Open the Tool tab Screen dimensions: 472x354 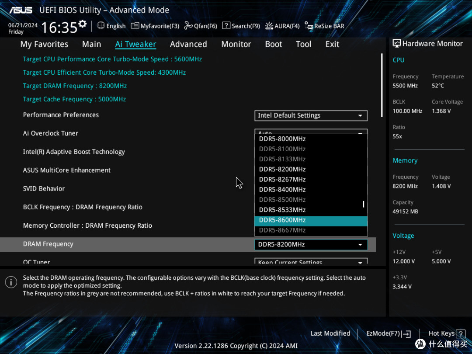point(303,44)
